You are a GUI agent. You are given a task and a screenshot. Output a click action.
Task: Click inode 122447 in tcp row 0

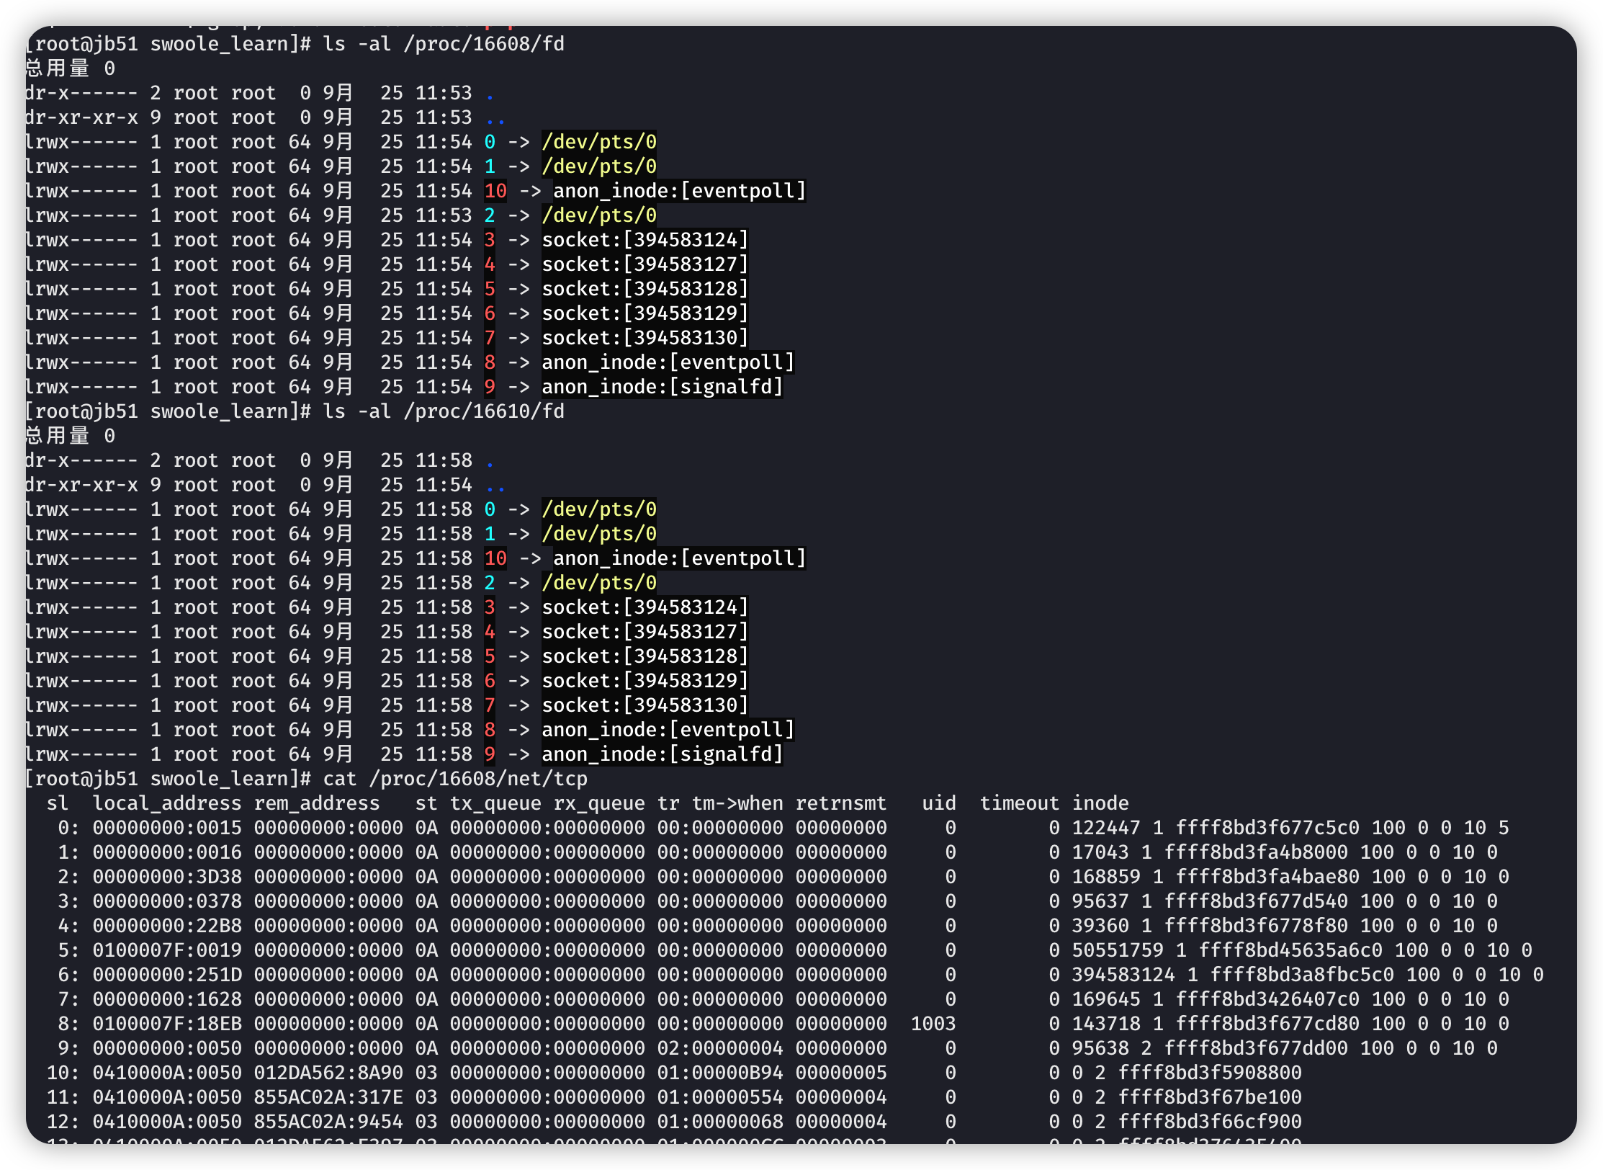tap(1106, 828)
